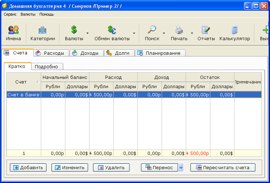
Task: Minimize the Домашняя бухгалтерия window
Action: coord(248,6)
